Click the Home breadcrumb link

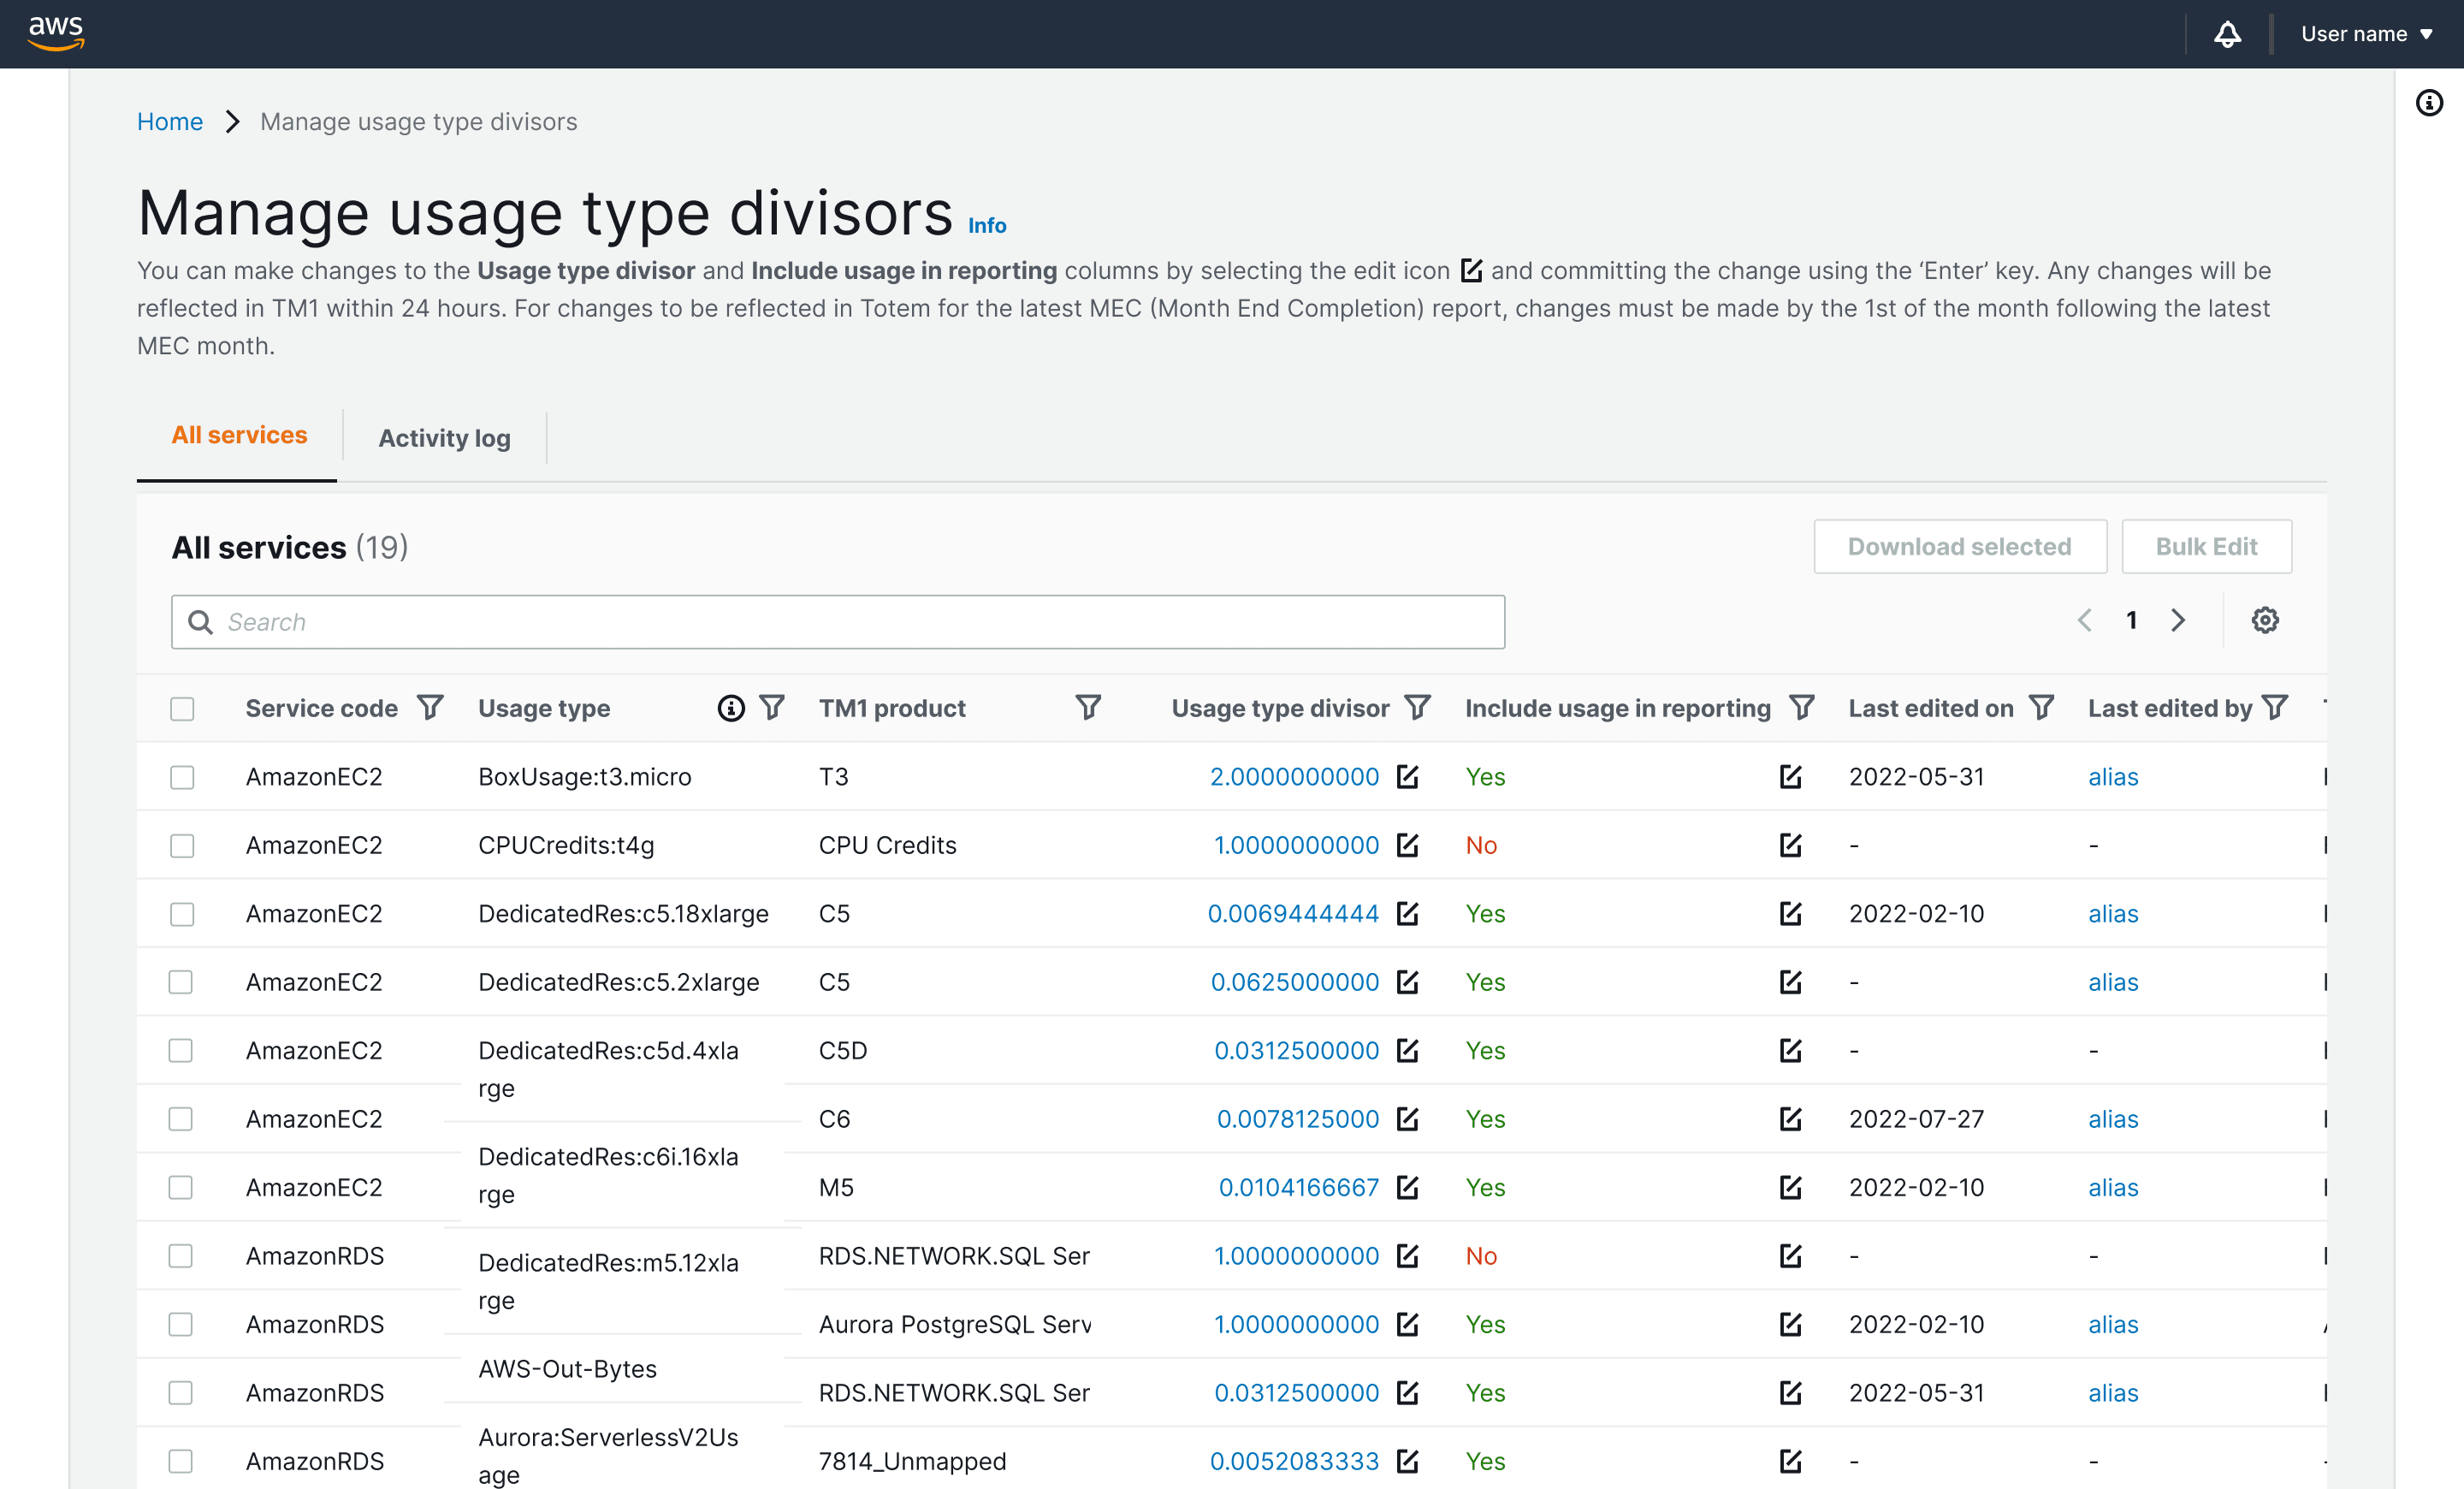pos(170,122)
